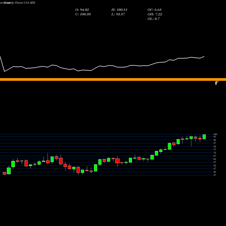Click the low price value L: 93.37
Viewport: 226px width, 226px height.
118,14
